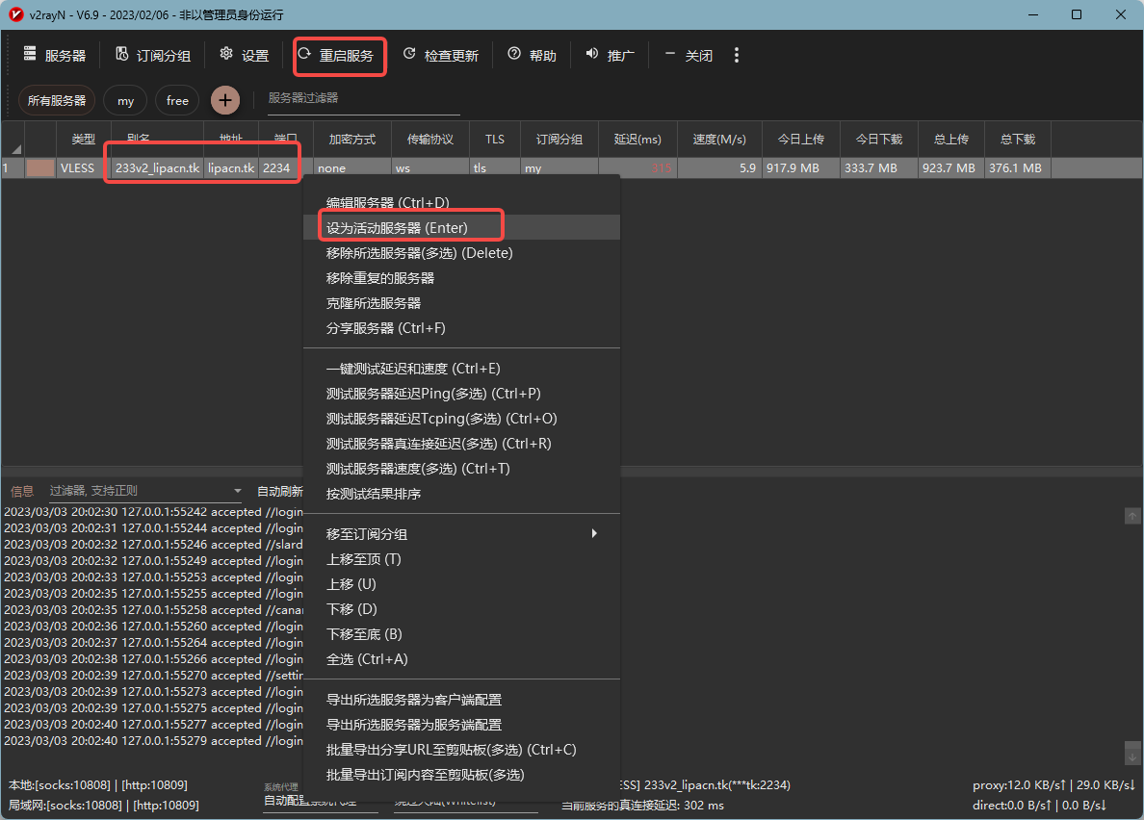Choose 批量导出订阅内容至剪贴板 entry
Screen dimensions: 1144x820
(461, 775)
